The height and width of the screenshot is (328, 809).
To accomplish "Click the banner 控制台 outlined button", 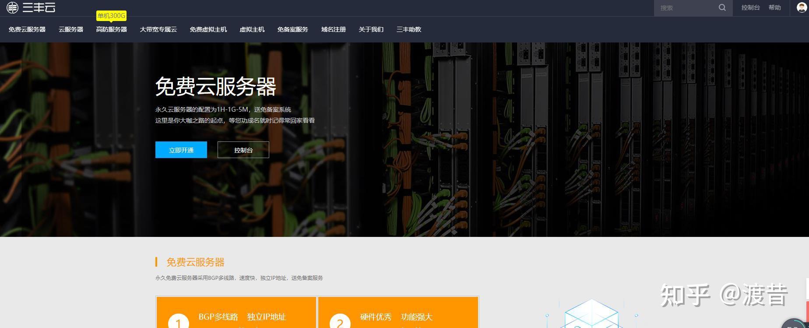I will (x=243, y=150).
